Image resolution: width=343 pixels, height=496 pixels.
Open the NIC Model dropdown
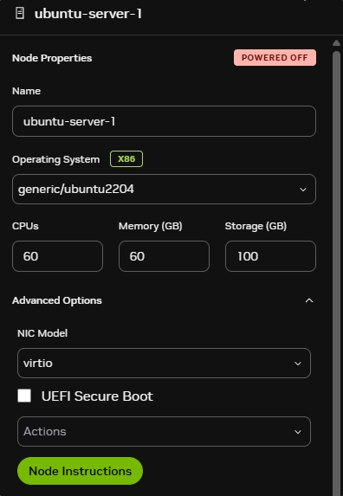click(x=164, y=364)
